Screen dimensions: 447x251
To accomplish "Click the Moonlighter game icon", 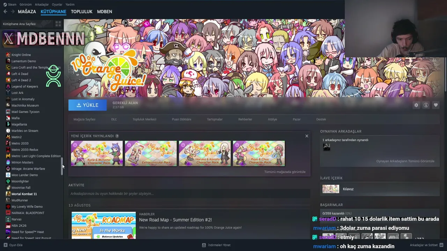I will [x=8, y=181].
